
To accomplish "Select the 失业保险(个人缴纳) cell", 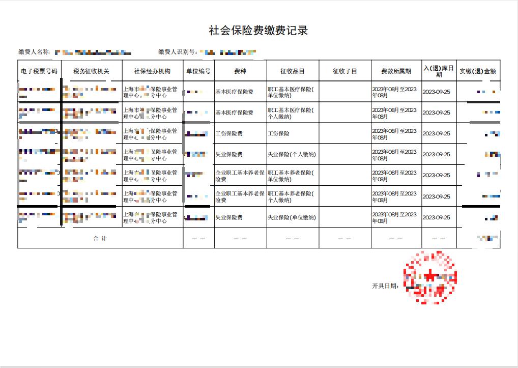I will 292,154.
